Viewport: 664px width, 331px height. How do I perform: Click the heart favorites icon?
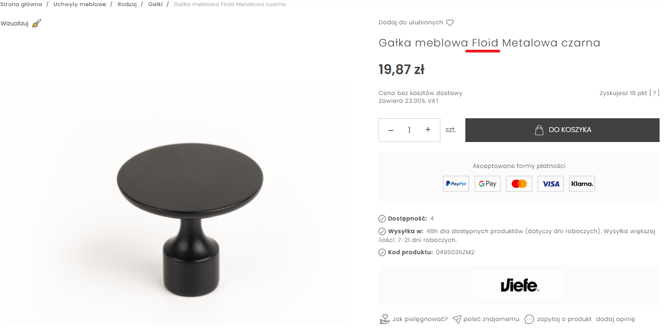coord(450,23)
